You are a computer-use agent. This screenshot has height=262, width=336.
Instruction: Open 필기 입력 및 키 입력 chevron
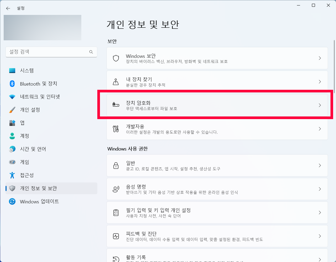pos(320,213)
